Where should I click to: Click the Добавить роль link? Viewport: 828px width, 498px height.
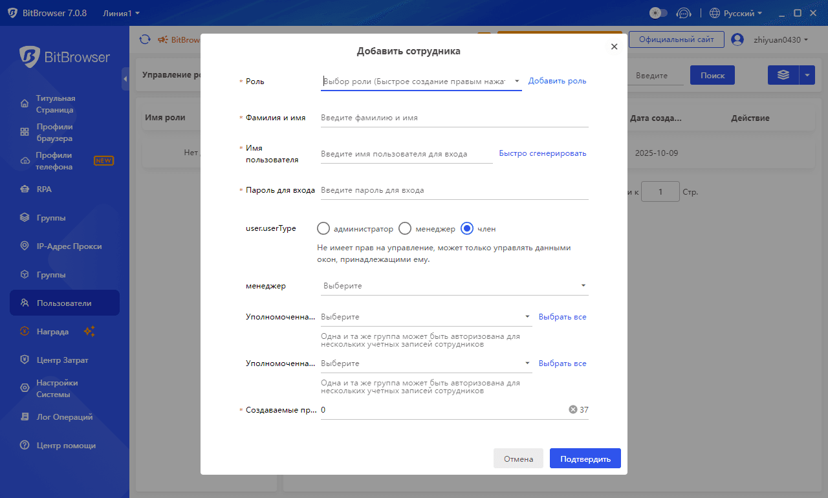point(557,81)
